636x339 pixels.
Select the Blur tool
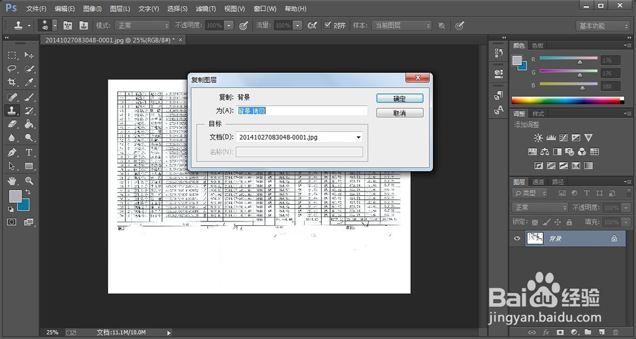point(12,137)
